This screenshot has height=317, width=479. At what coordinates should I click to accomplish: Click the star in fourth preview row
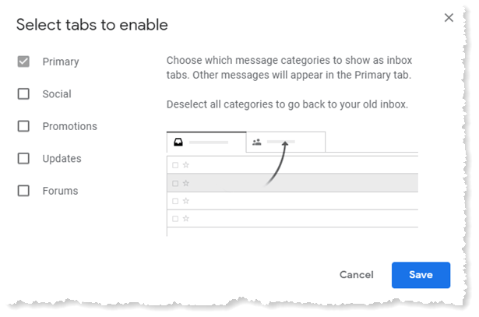(186, 219)
